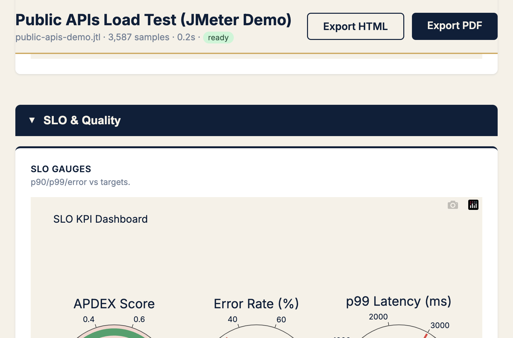Click the 60 tick on Error Rate gauge
This screenshot has width=513, height=338.
[281, 319]
